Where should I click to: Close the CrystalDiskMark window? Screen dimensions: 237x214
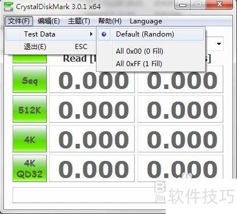click(219, 5)
